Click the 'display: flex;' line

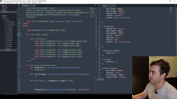113,73
